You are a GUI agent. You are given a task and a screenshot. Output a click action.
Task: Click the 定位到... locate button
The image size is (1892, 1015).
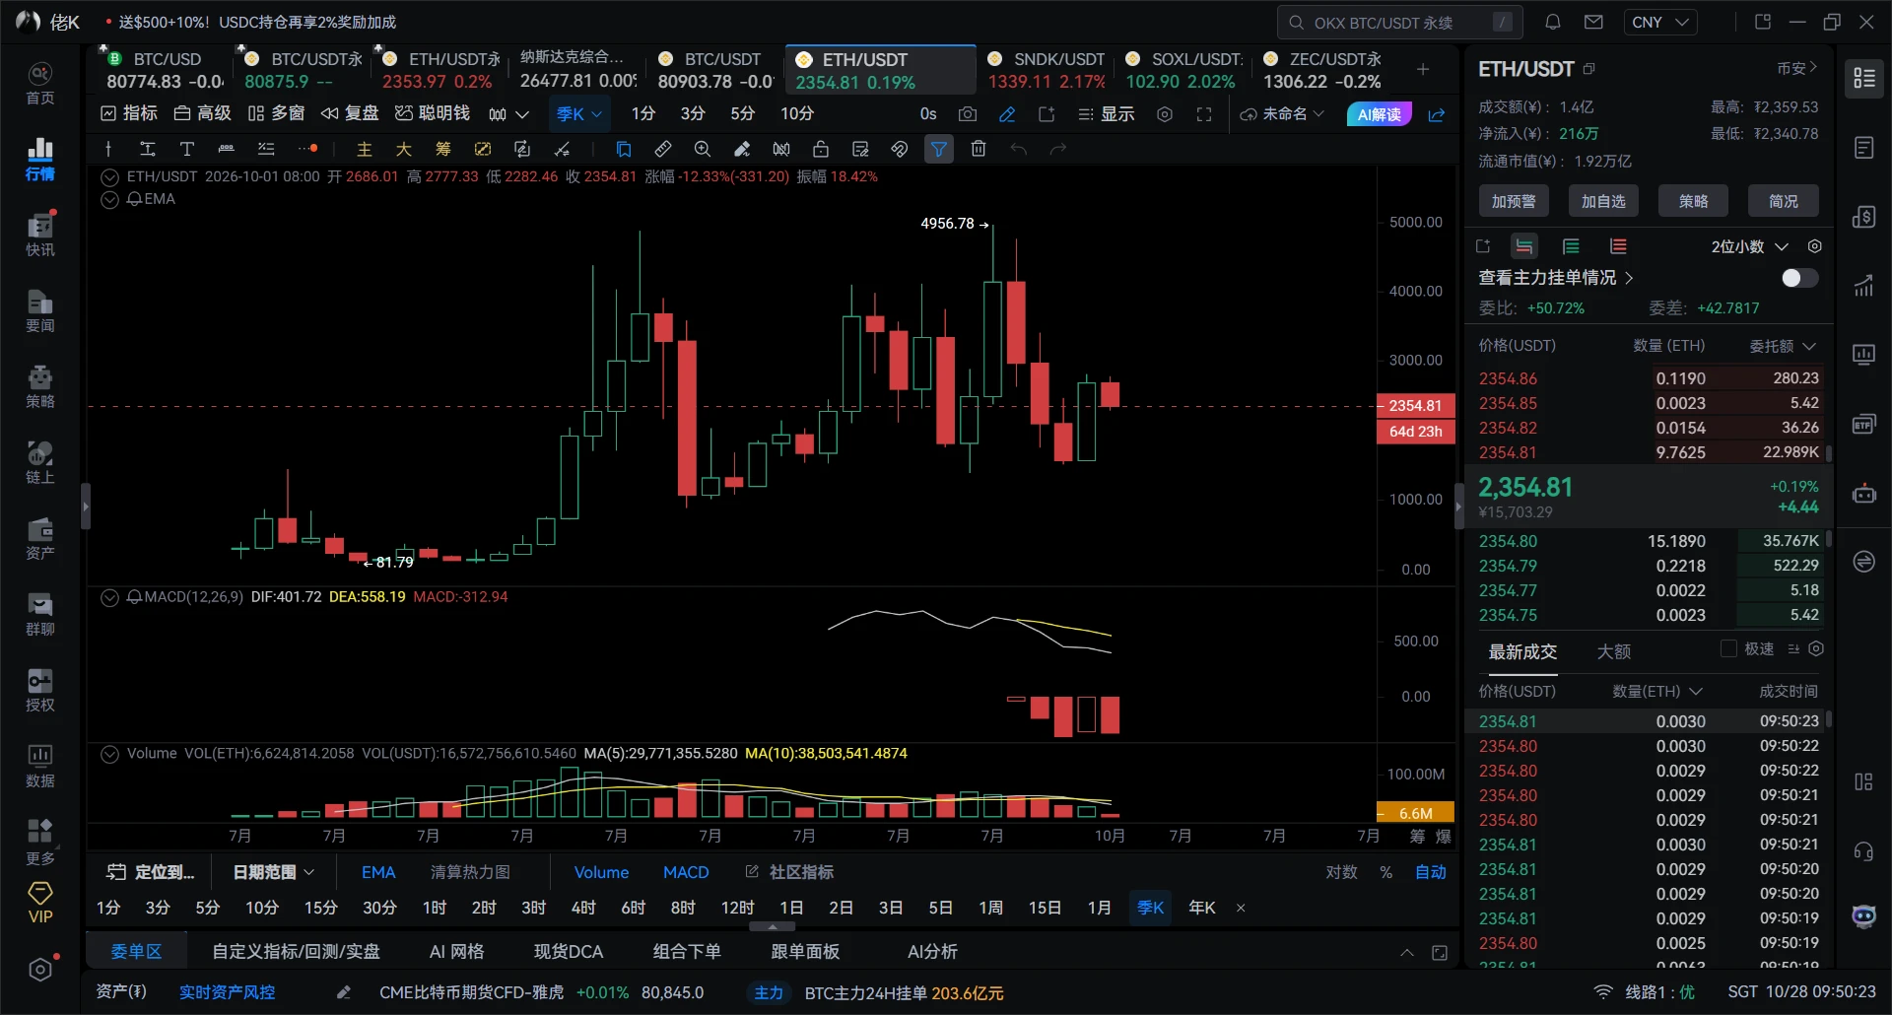pyautogui.click(x=151, y=872)
